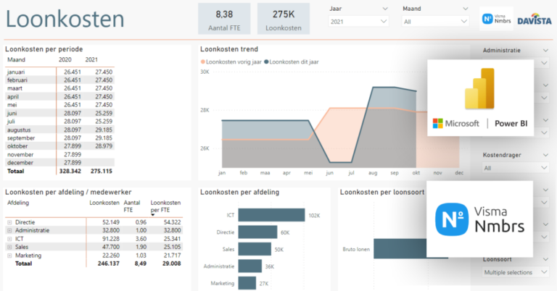Open the Kostendrager All dropdown
This screenshot has height=291, width=557.
516,168
